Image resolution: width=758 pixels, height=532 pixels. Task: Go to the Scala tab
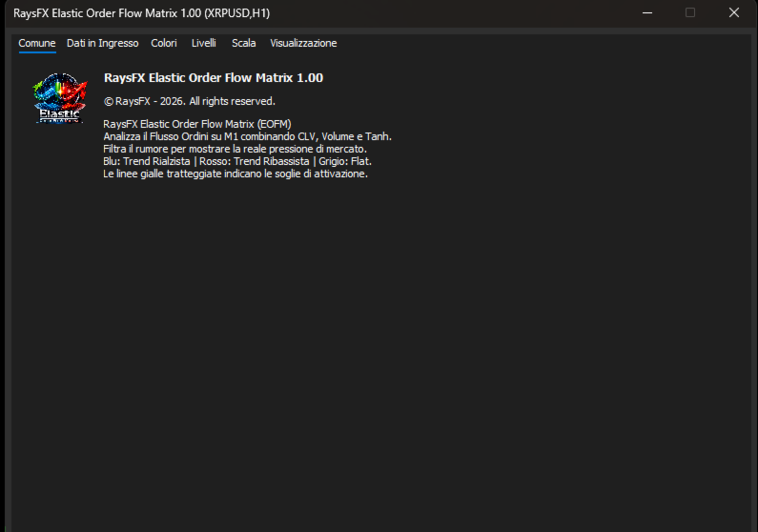pos(244,43)
